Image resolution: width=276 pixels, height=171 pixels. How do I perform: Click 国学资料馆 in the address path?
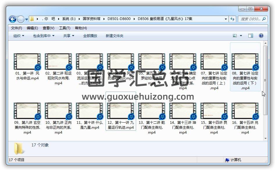(92, 19)
